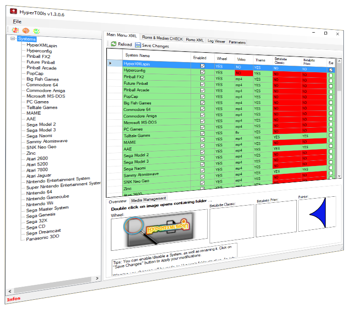Screen dimensions: 349x310
Task: Select the Systems root tree item
Action: 27,39
